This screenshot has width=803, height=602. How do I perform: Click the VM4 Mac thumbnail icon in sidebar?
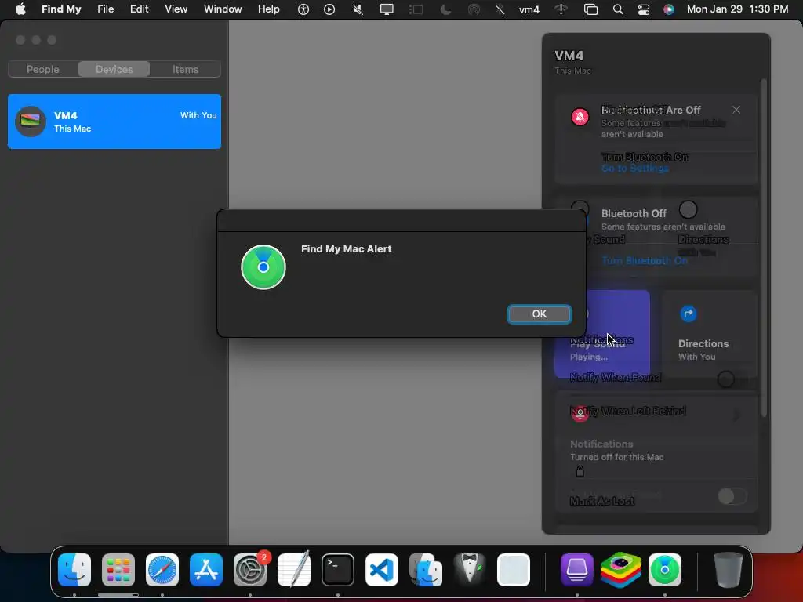tap(31, 121)
